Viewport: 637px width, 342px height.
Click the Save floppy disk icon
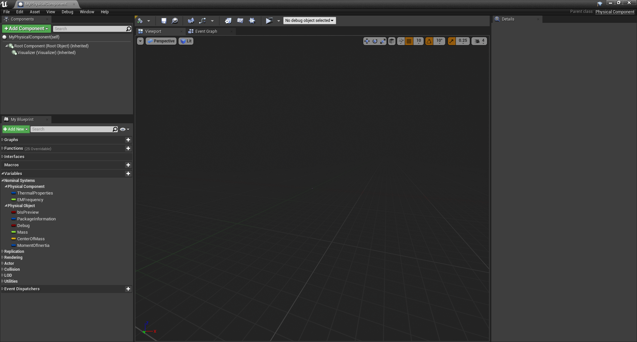pos(164,21)
